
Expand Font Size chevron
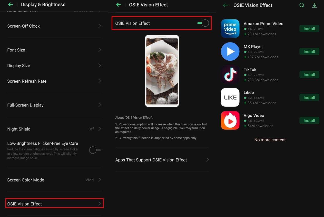tap(100, 50)
